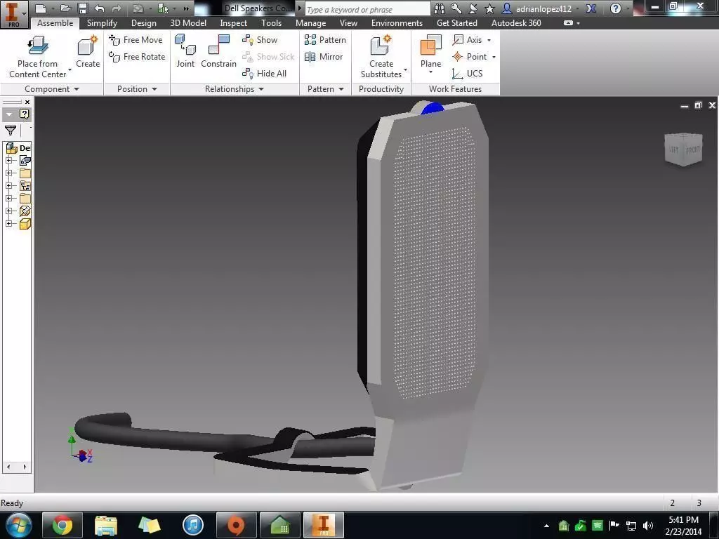Click the favorites star icon
Viewport: 719px width, 539px height.
[489, 8]
